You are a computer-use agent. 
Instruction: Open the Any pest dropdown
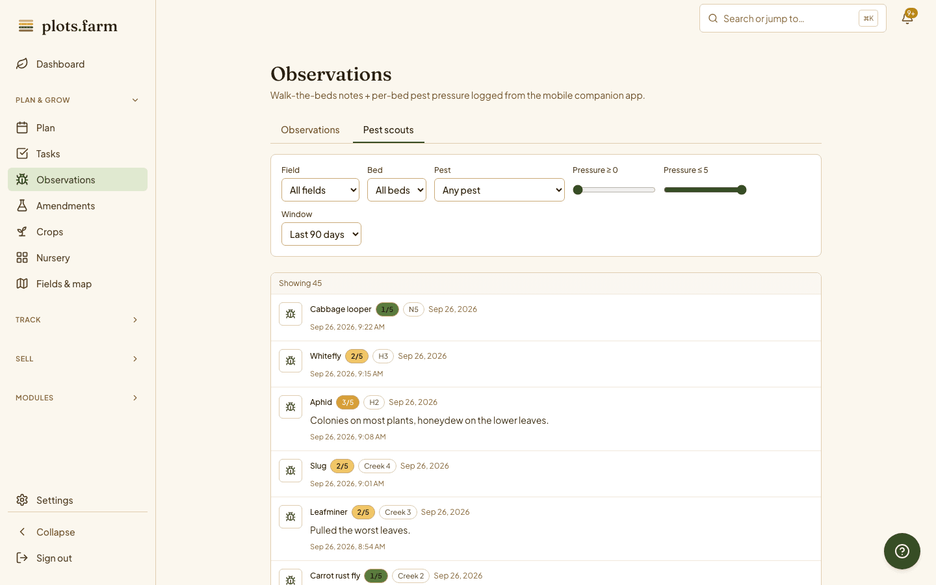(x=499, y=190)
